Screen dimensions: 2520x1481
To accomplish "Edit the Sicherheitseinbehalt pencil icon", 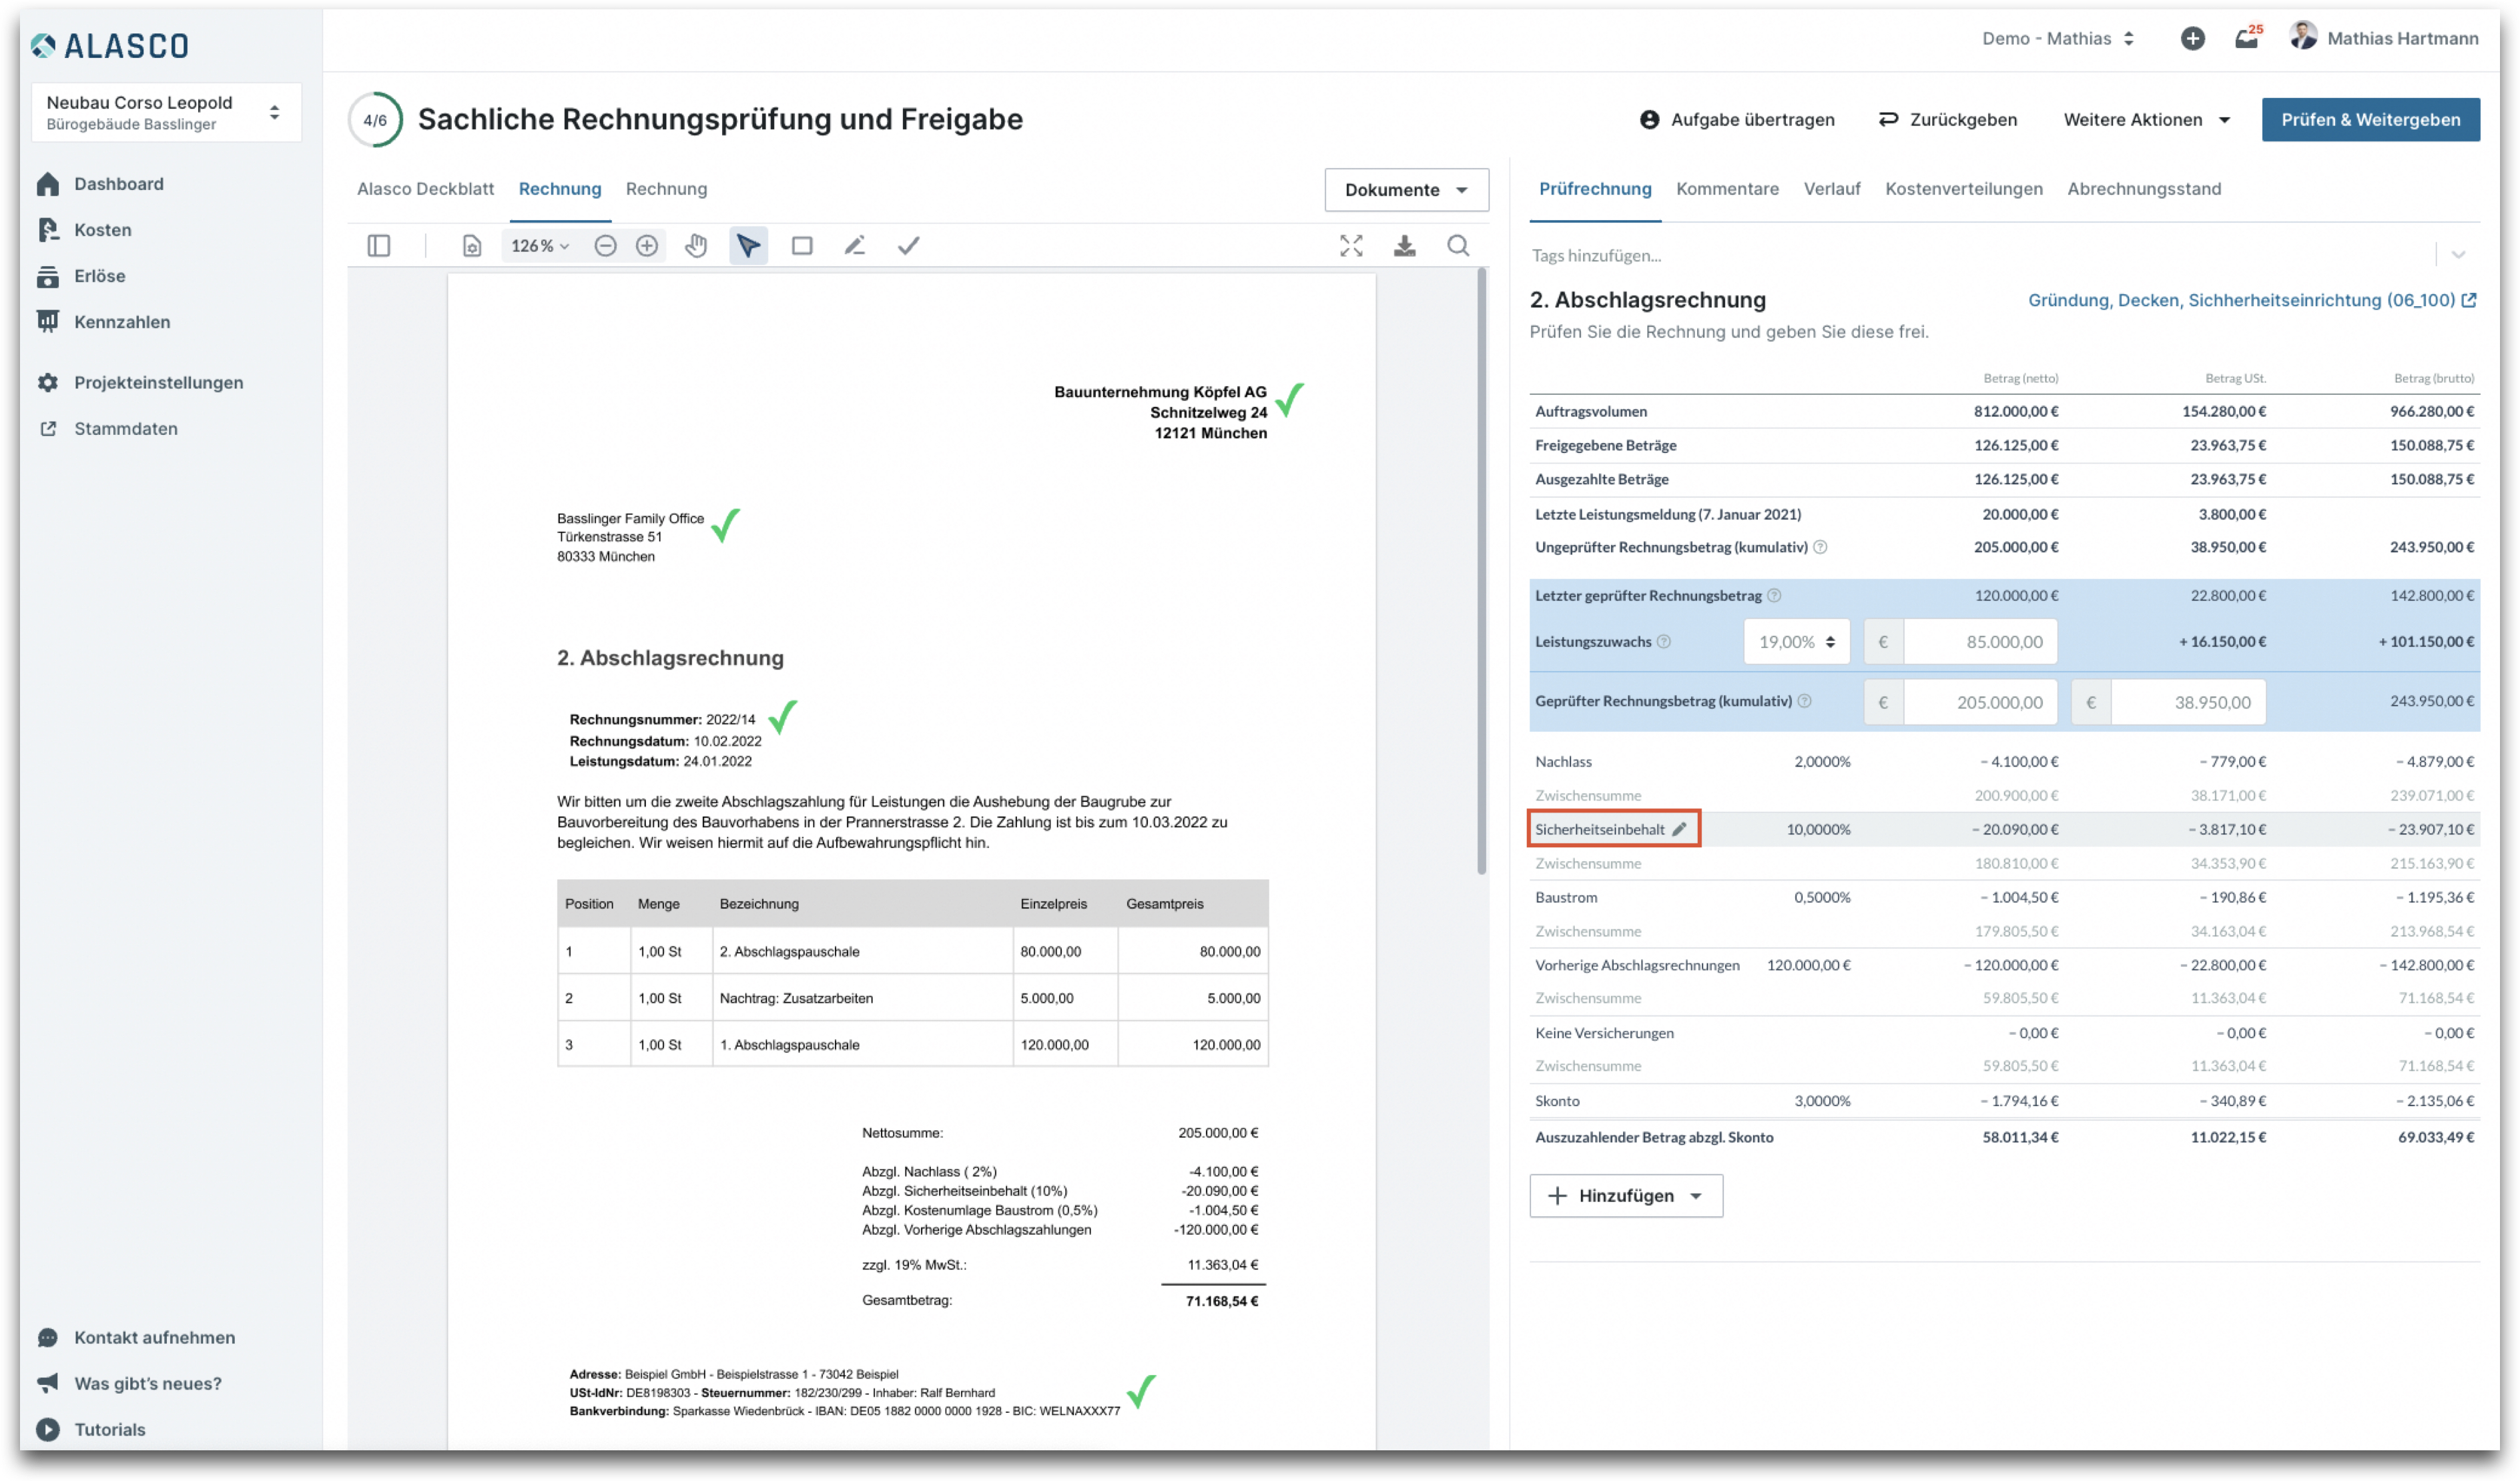I will 1679,829.
